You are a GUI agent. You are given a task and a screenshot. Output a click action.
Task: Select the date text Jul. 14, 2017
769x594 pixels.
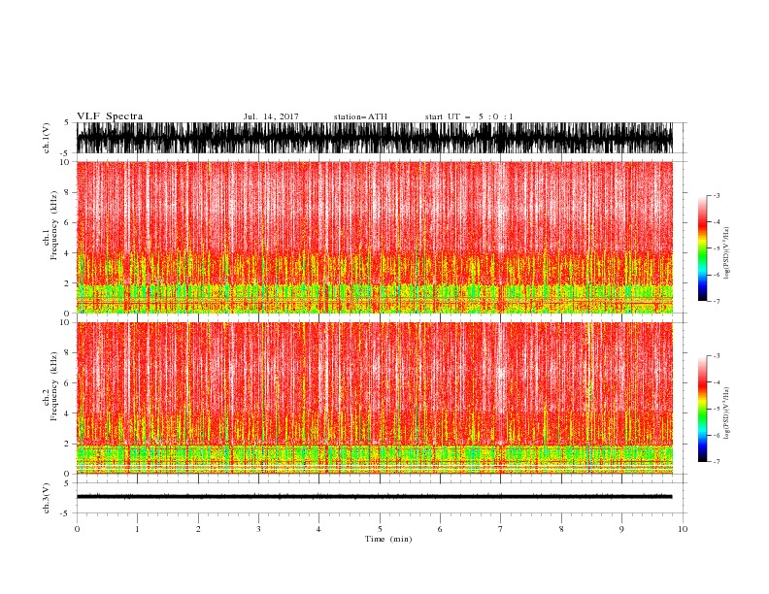[x=271, y=116]
